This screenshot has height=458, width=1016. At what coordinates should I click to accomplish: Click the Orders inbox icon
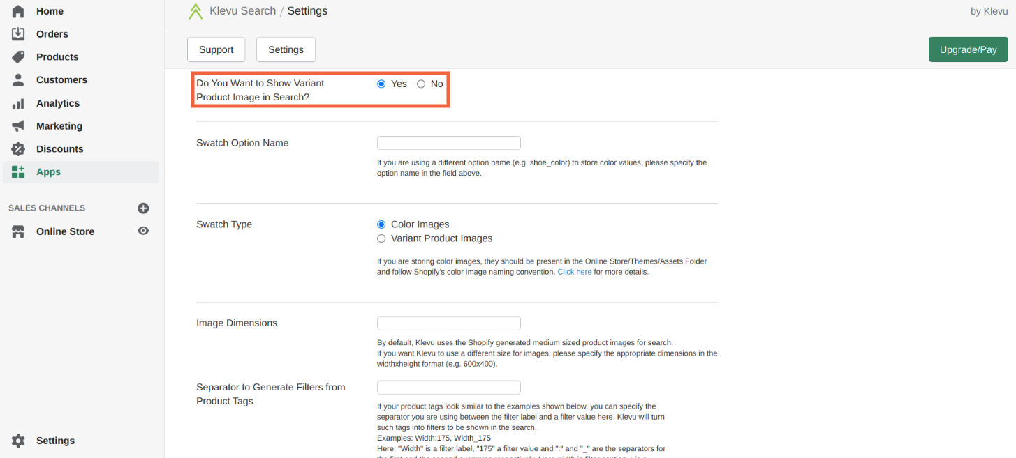[18, 33]
